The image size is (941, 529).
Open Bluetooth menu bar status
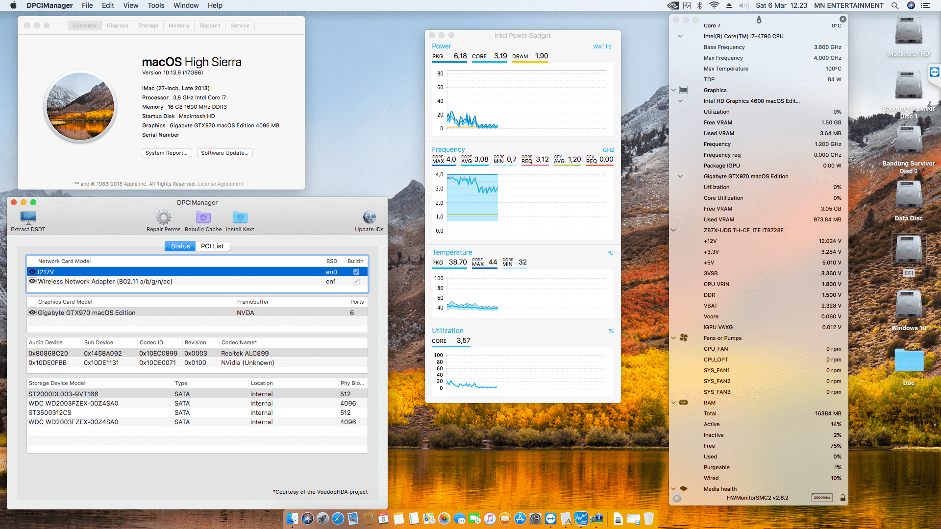700,5
